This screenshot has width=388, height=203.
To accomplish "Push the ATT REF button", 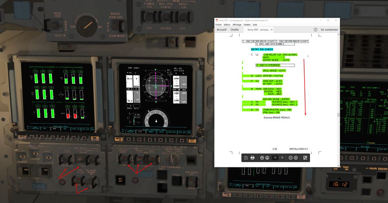I will (x=120, y=179).
